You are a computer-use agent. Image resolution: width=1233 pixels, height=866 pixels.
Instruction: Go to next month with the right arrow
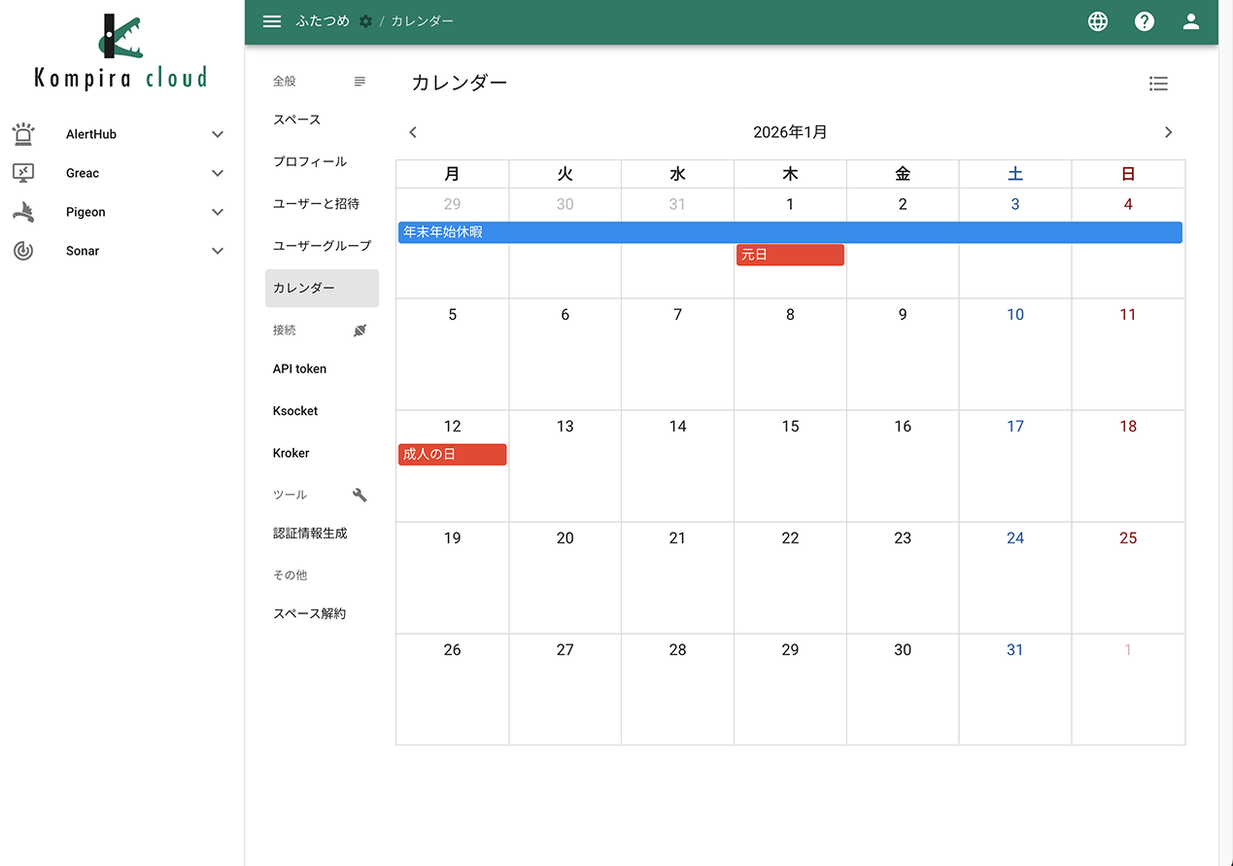[x=1168, y=131]
